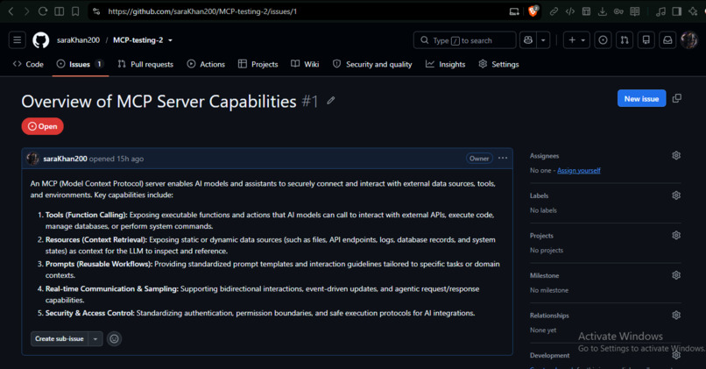Click the issue number #1 text
The width and height of the screenshot is (706, 369).
[310, 101]
